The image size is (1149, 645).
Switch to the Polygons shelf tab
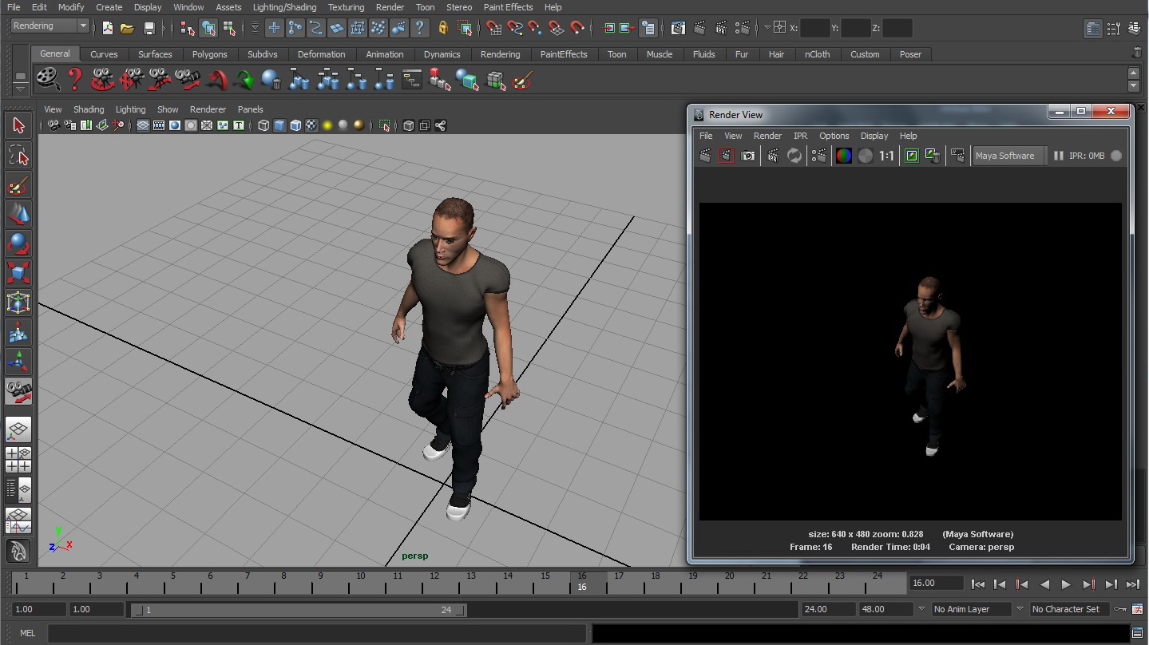pos(209,54)
